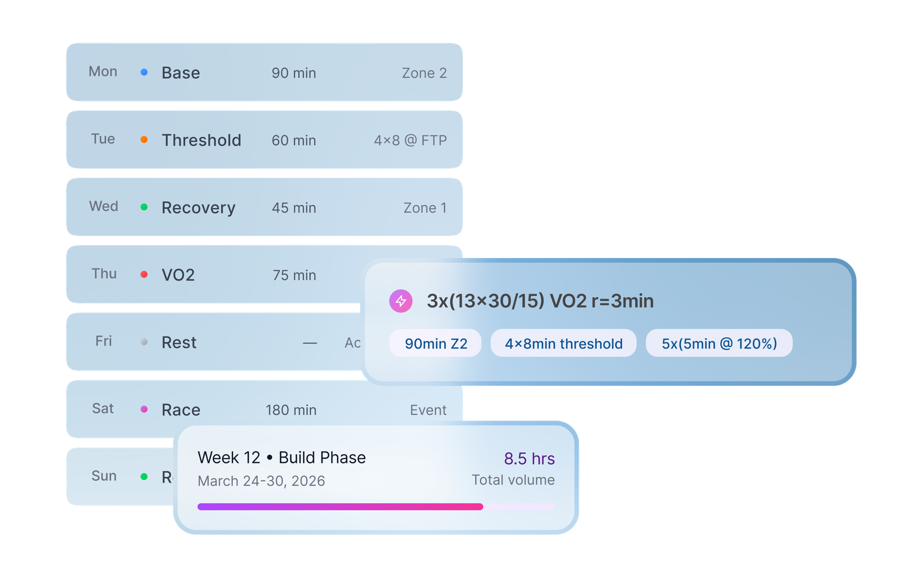Select the green dot next to Recovery
Screen dimensions: 918x573
pos(144,207)
